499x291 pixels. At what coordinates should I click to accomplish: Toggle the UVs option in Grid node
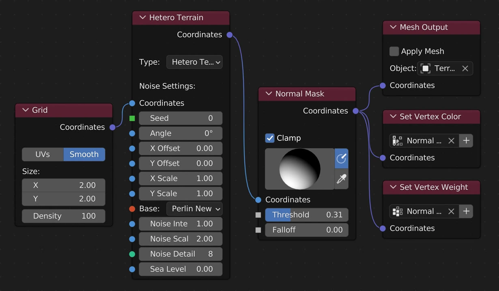pyautogui.click(x=43, y=154)
